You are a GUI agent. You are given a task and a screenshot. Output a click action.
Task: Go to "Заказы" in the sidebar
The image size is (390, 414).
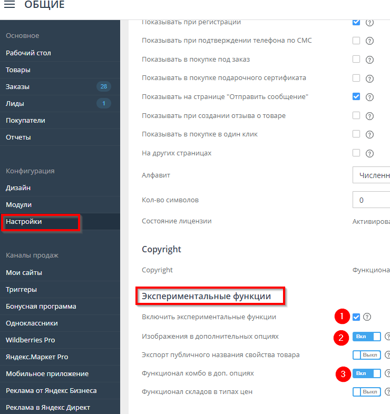pos(18,86)
